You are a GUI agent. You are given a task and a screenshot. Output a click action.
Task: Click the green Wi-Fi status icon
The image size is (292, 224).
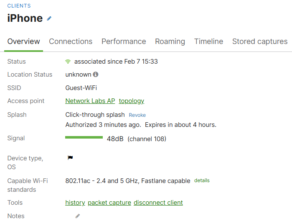(x=68, y=62)
